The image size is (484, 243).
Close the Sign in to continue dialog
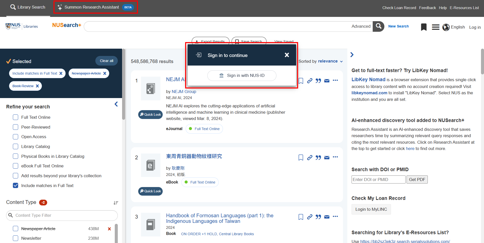pyautogui.click(x=287, y=55)
